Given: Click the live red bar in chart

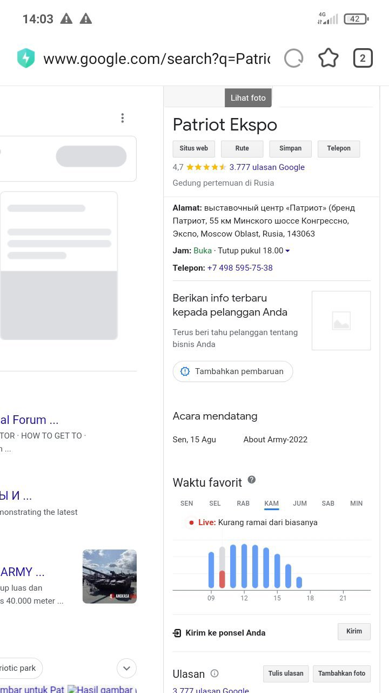Looking at the screenshot, I should coord(222,579).
